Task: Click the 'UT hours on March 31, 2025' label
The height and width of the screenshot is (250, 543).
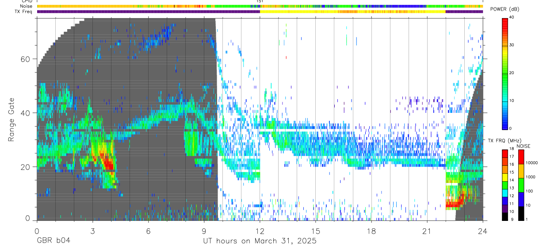Action: (260, 241)
